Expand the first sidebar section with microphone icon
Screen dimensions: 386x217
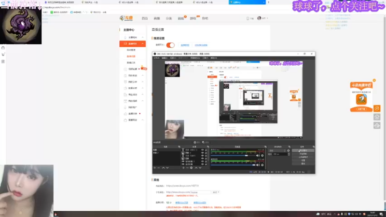pyautogui.click(x=142, y=38)
